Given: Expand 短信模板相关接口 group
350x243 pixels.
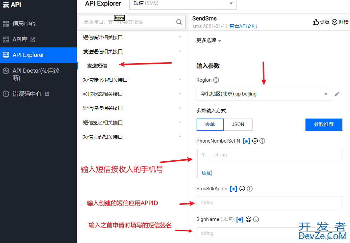Looking at the screenshot, I should point(132,108).
